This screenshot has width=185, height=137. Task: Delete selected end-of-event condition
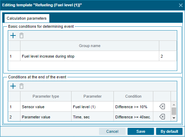(21, 86)
